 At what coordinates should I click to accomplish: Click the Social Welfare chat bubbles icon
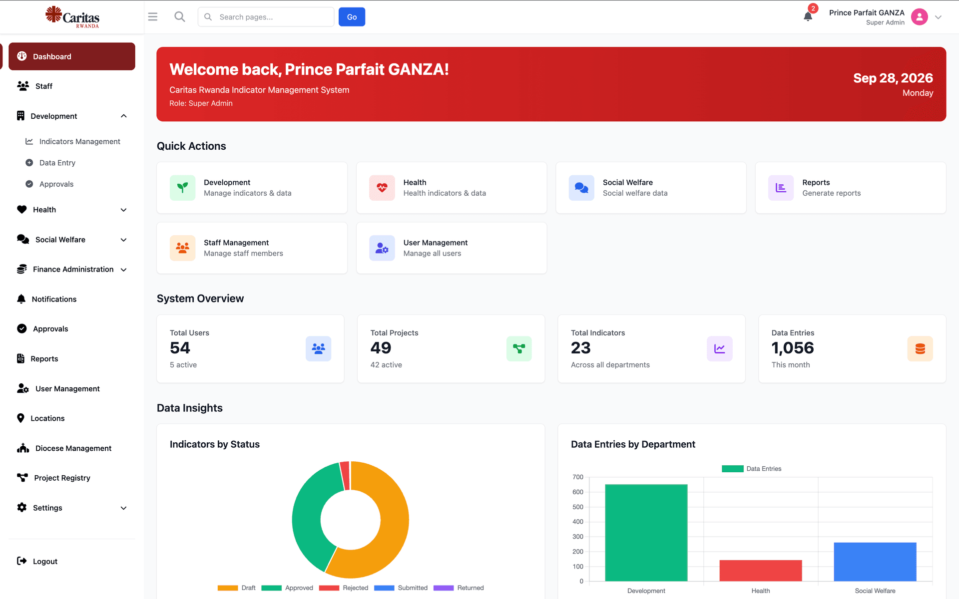[x=581, y=188]
